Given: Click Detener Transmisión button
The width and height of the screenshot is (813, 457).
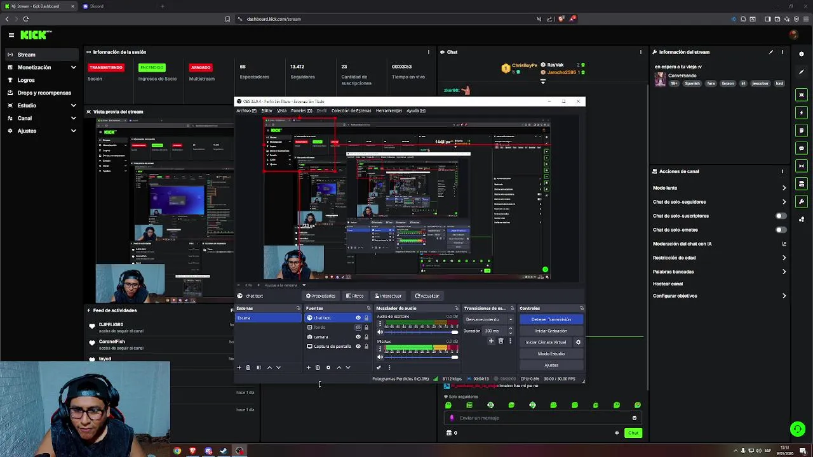Looking at the screenshot, I should [x=551, y=319].
